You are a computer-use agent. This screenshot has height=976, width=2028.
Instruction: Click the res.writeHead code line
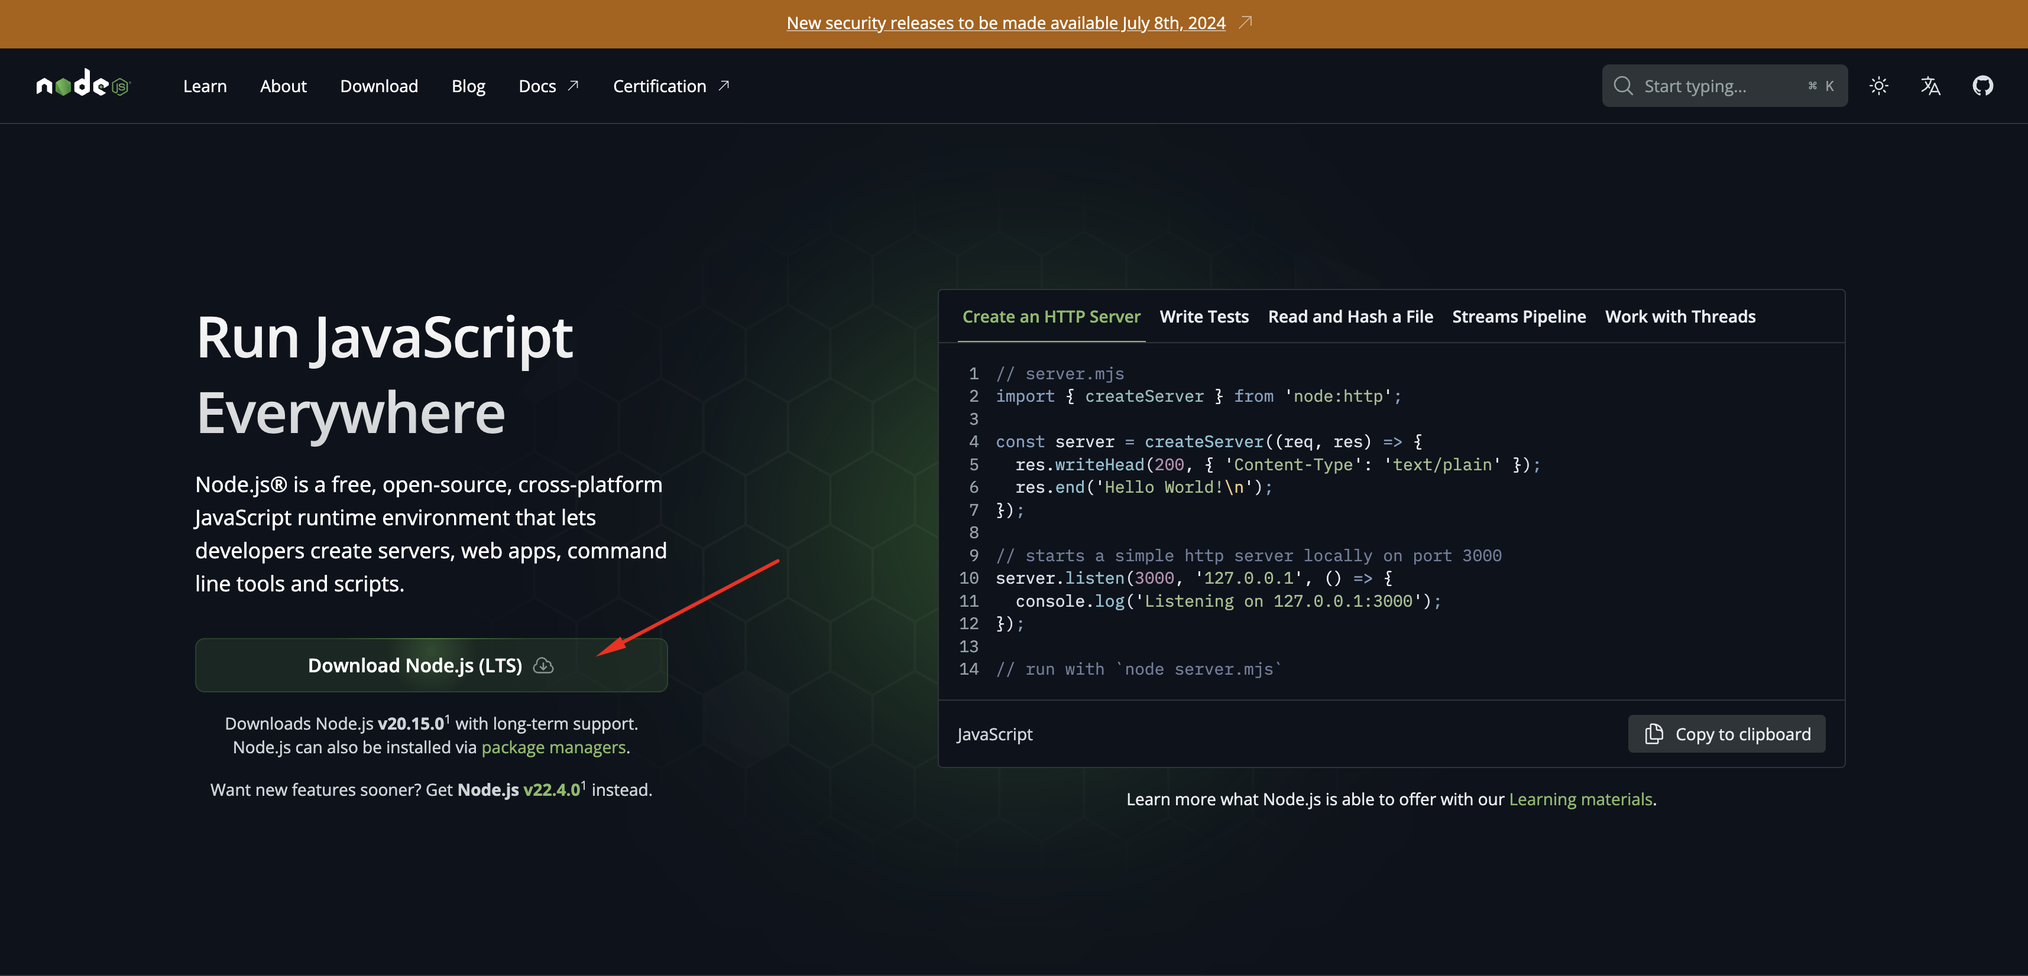coord(1277,465)
